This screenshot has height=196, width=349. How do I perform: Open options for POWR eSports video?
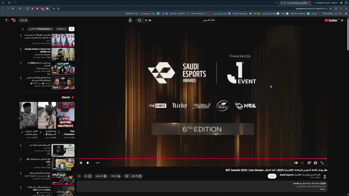click(20, 63)
